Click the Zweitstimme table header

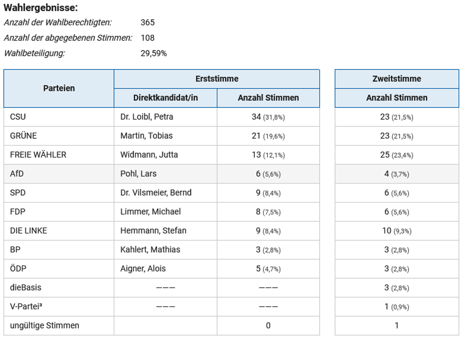click(x=397, y=79)
